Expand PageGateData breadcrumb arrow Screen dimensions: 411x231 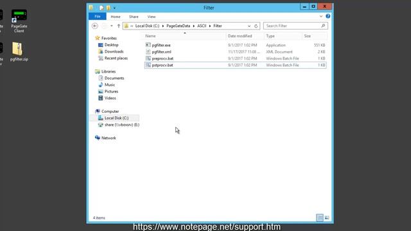coord(194,26)
